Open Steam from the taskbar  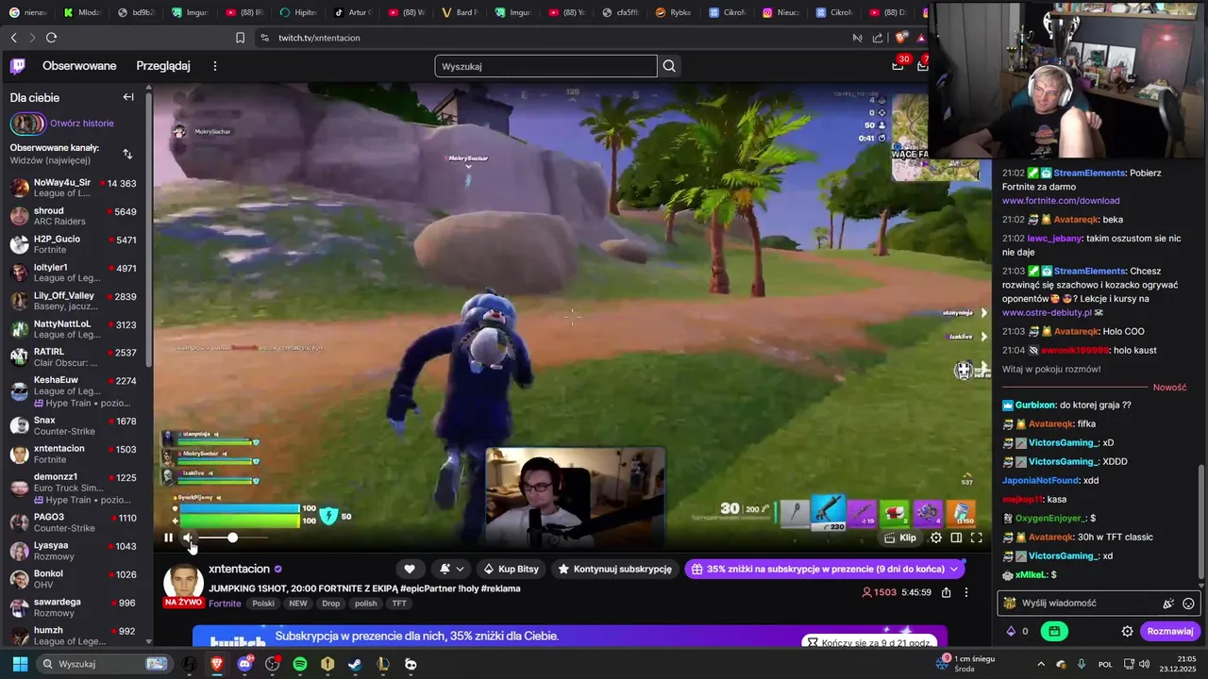355,664
